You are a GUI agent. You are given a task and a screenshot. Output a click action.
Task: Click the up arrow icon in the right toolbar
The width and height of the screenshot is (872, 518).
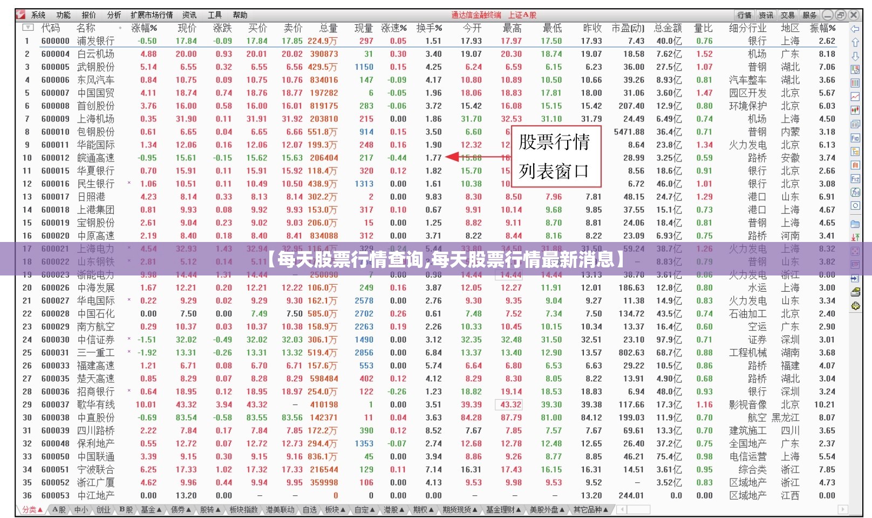coord(855,42)
